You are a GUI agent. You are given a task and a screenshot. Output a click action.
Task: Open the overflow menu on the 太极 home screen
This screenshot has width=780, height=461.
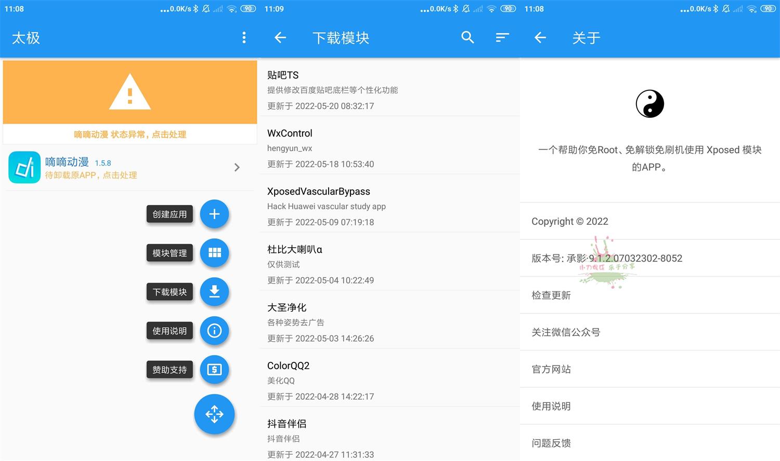click(x=243, y=37)
